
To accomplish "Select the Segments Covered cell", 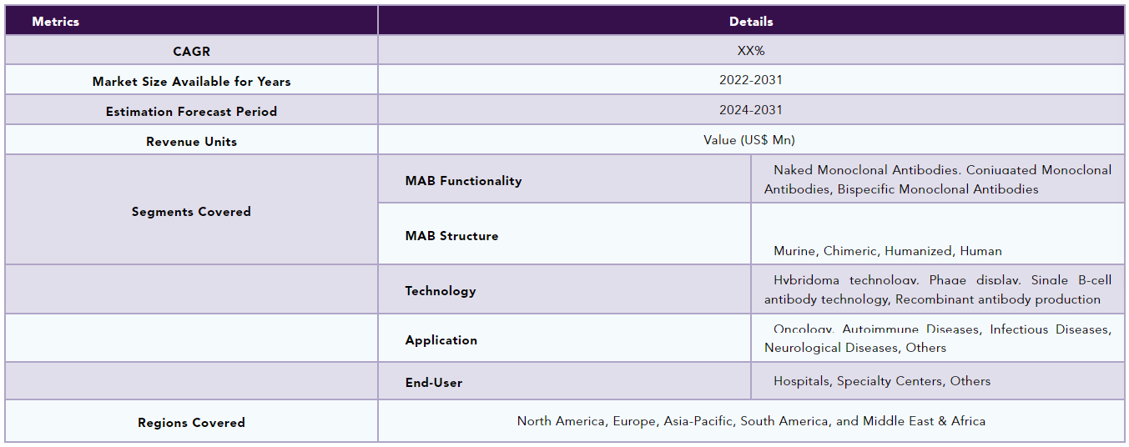I will click(x=191, y=212).
